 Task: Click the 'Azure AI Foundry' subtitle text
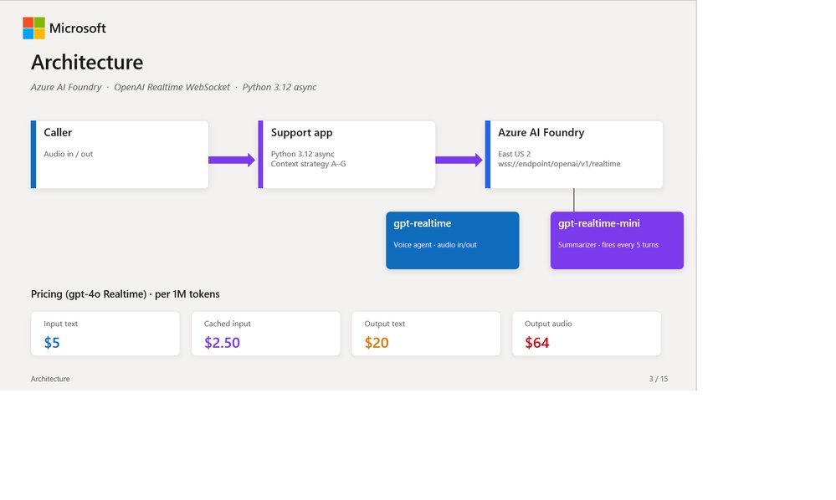click(x=66, y=87)
